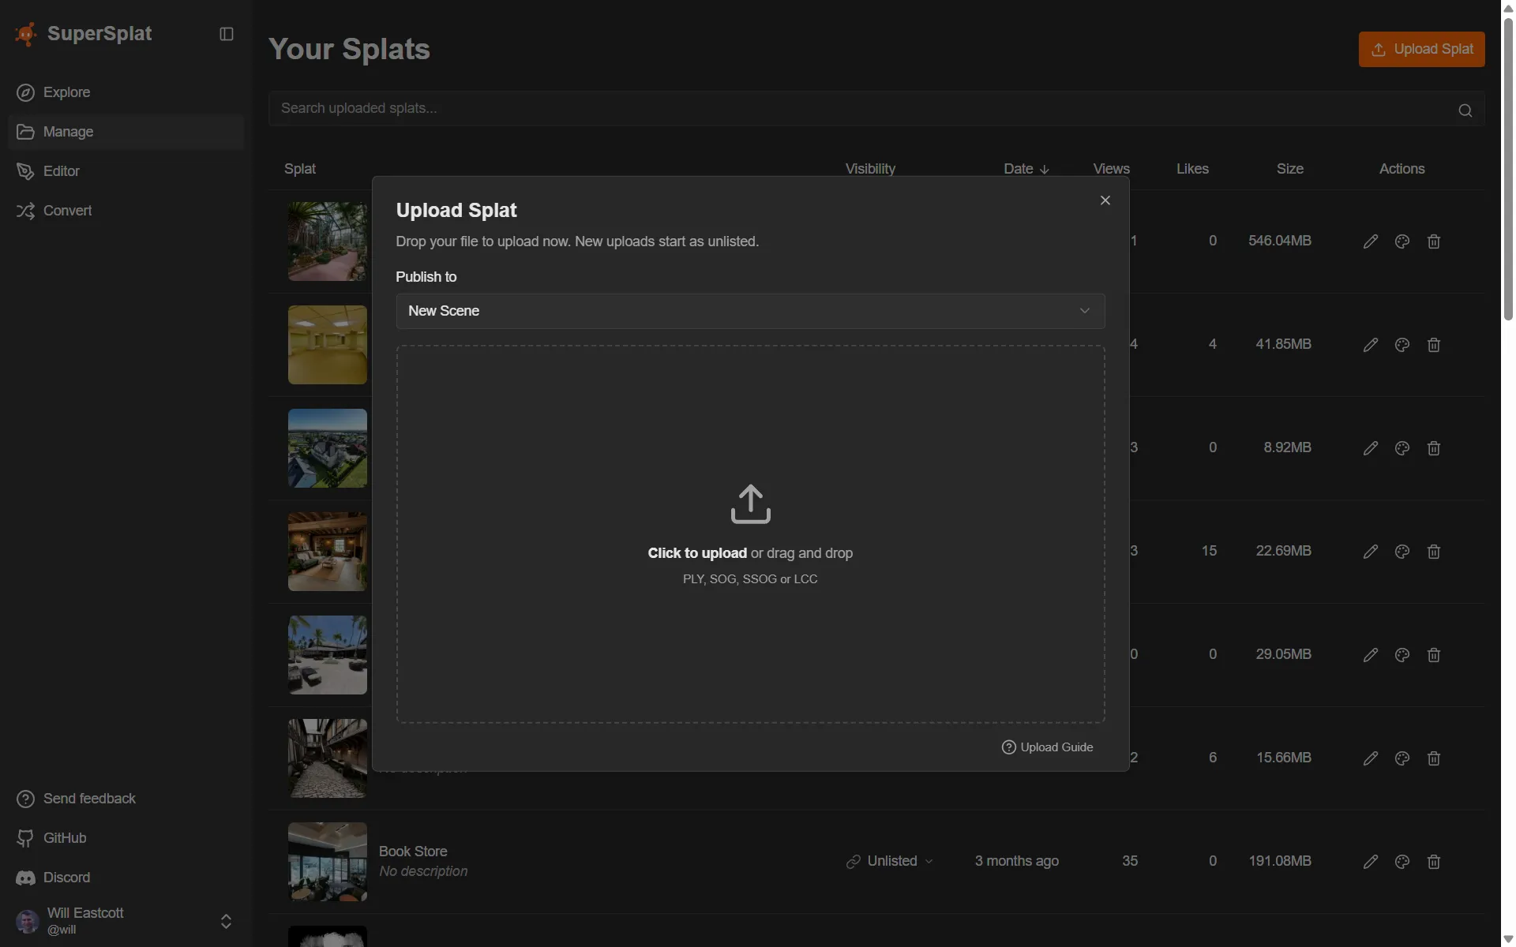Click the Upload Splat button in the header

click(1421, 49)
